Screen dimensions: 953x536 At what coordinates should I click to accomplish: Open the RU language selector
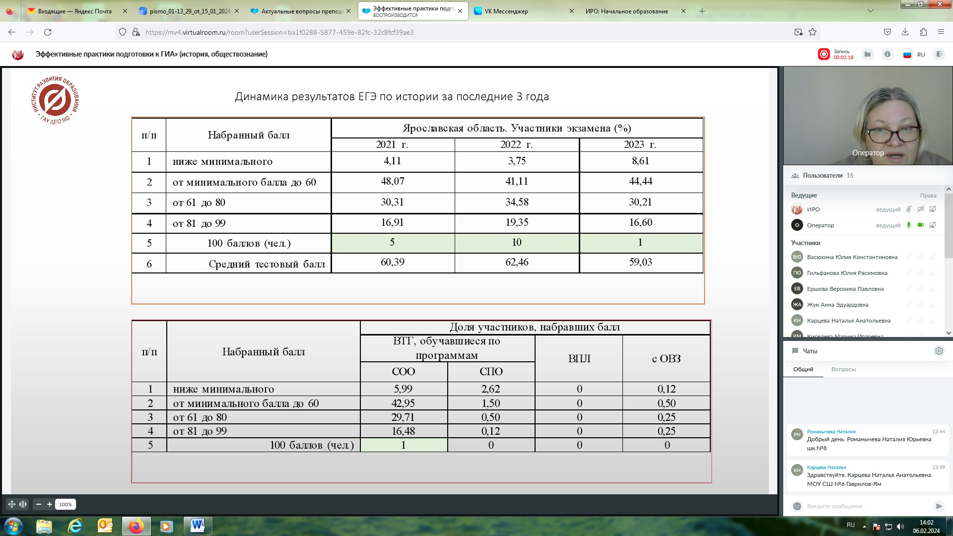coord(914,55)
